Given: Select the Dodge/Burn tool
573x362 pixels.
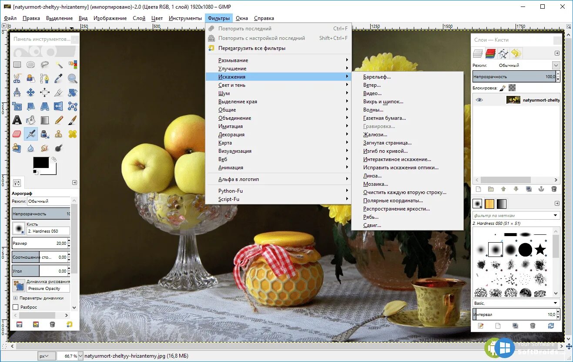Looking at the screenshot, I should (x=59, y=148).
